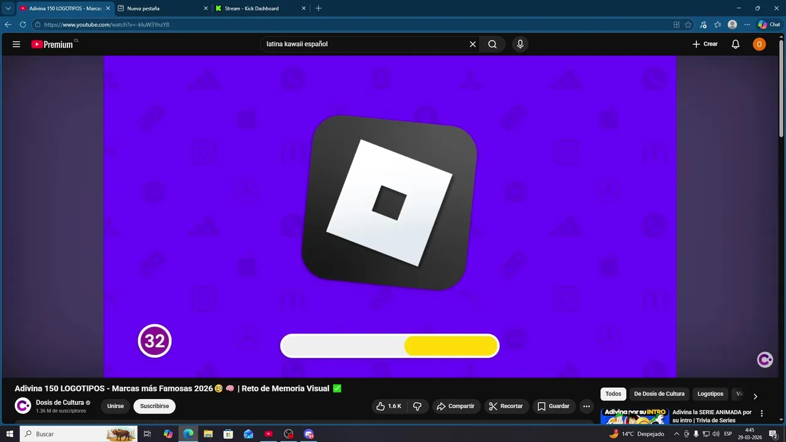Viewport: 786px width, 442px height.
Task: Select the Logotipos filter chip
Action: [x=710, y=394]
